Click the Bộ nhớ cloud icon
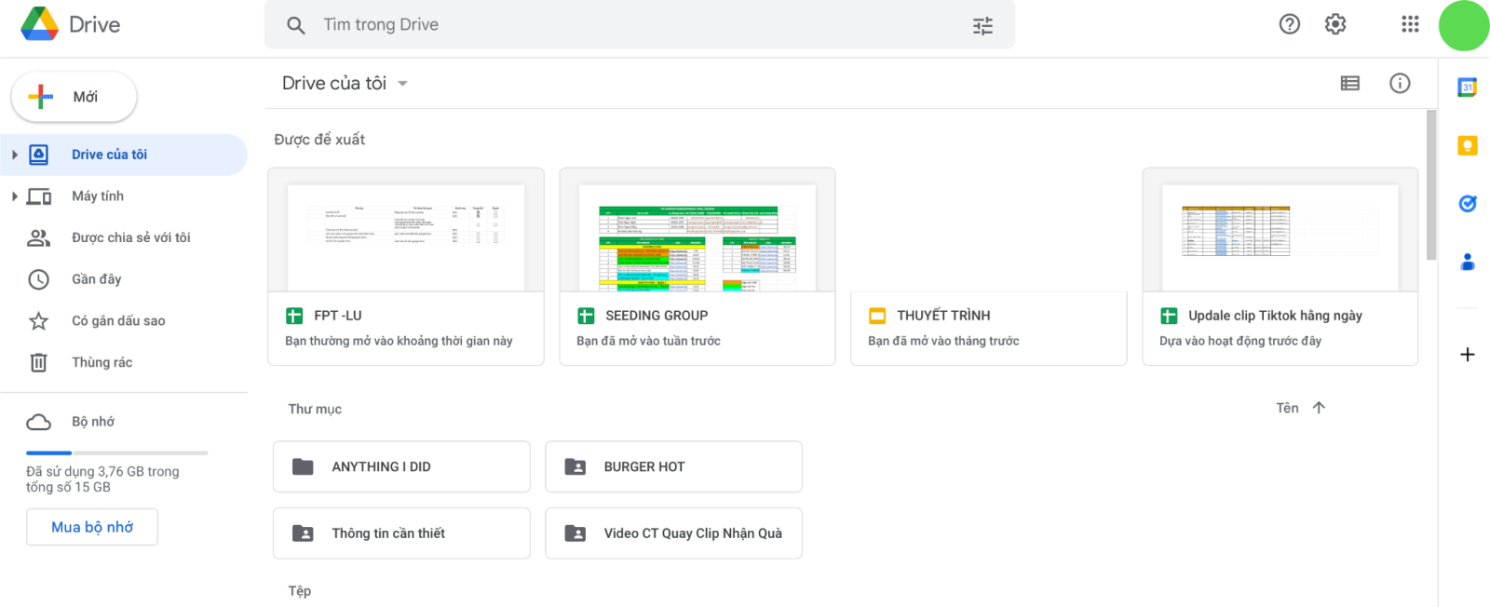1490x607 pixels. pyautogui.click(x=39, y=423)
